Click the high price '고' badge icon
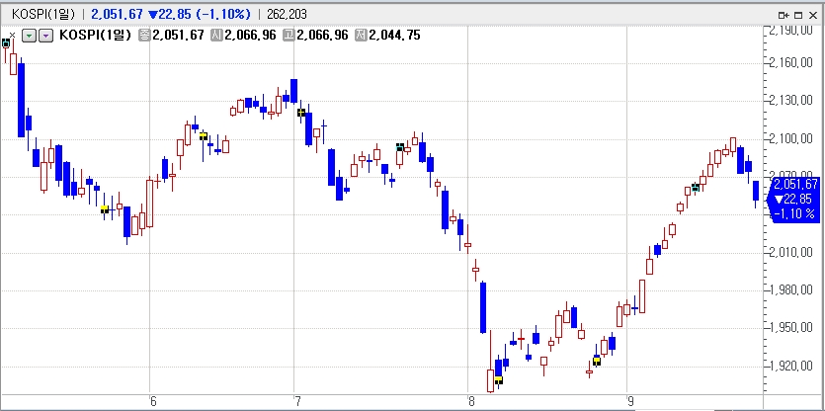825x411 pixels. [x=288, y=36]
